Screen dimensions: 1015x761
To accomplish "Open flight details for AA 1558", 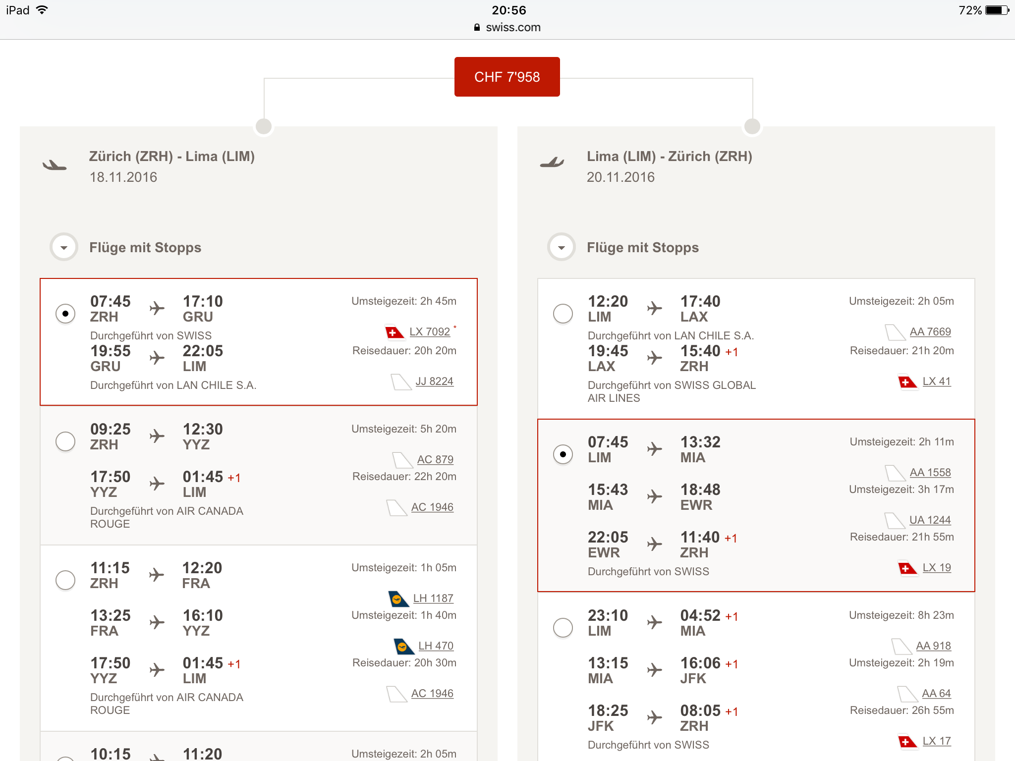I will (x=930, y=472).
